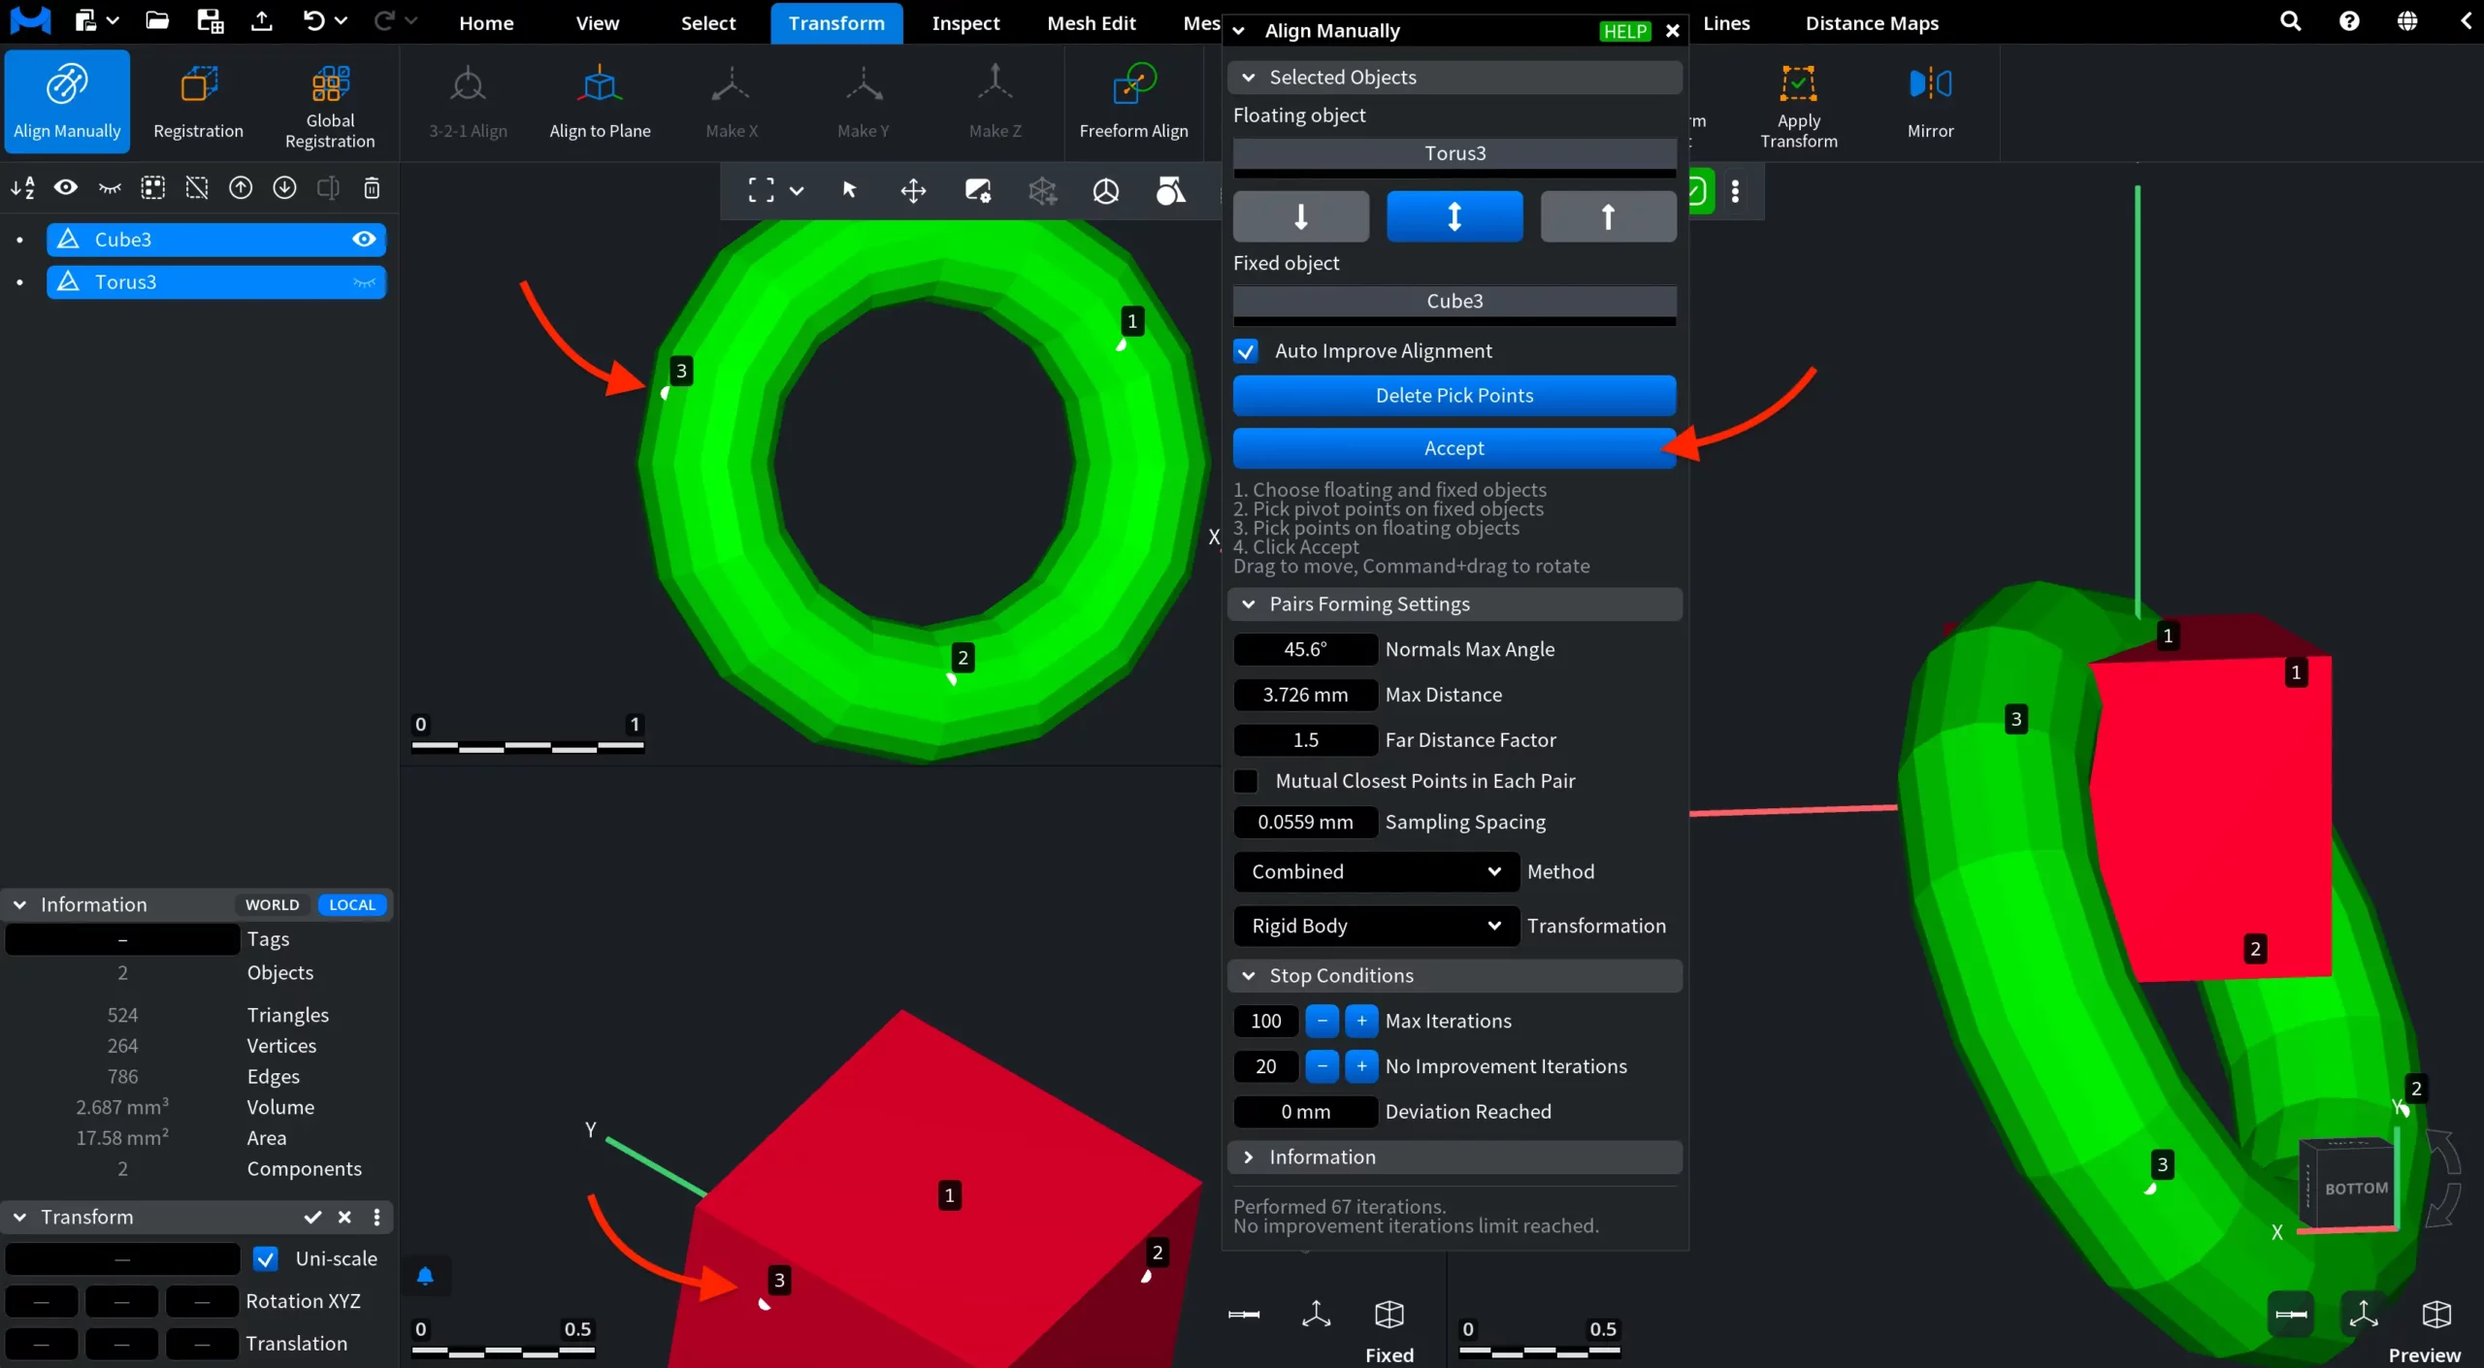Click the Cube3 fixed object button
Image resolution: width=2484 pixels, height=1368 pixels.
(1454, 302)
